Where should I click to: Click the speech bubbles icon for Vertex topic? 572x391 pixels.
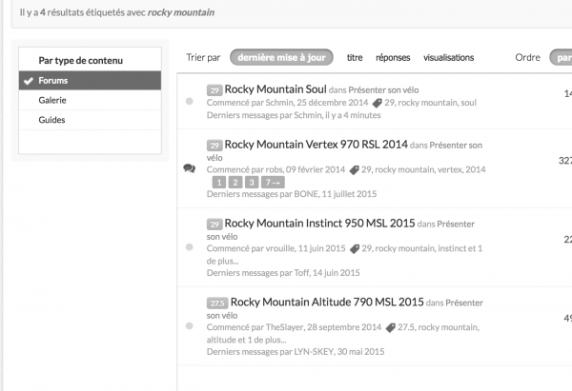pos(190,168)
